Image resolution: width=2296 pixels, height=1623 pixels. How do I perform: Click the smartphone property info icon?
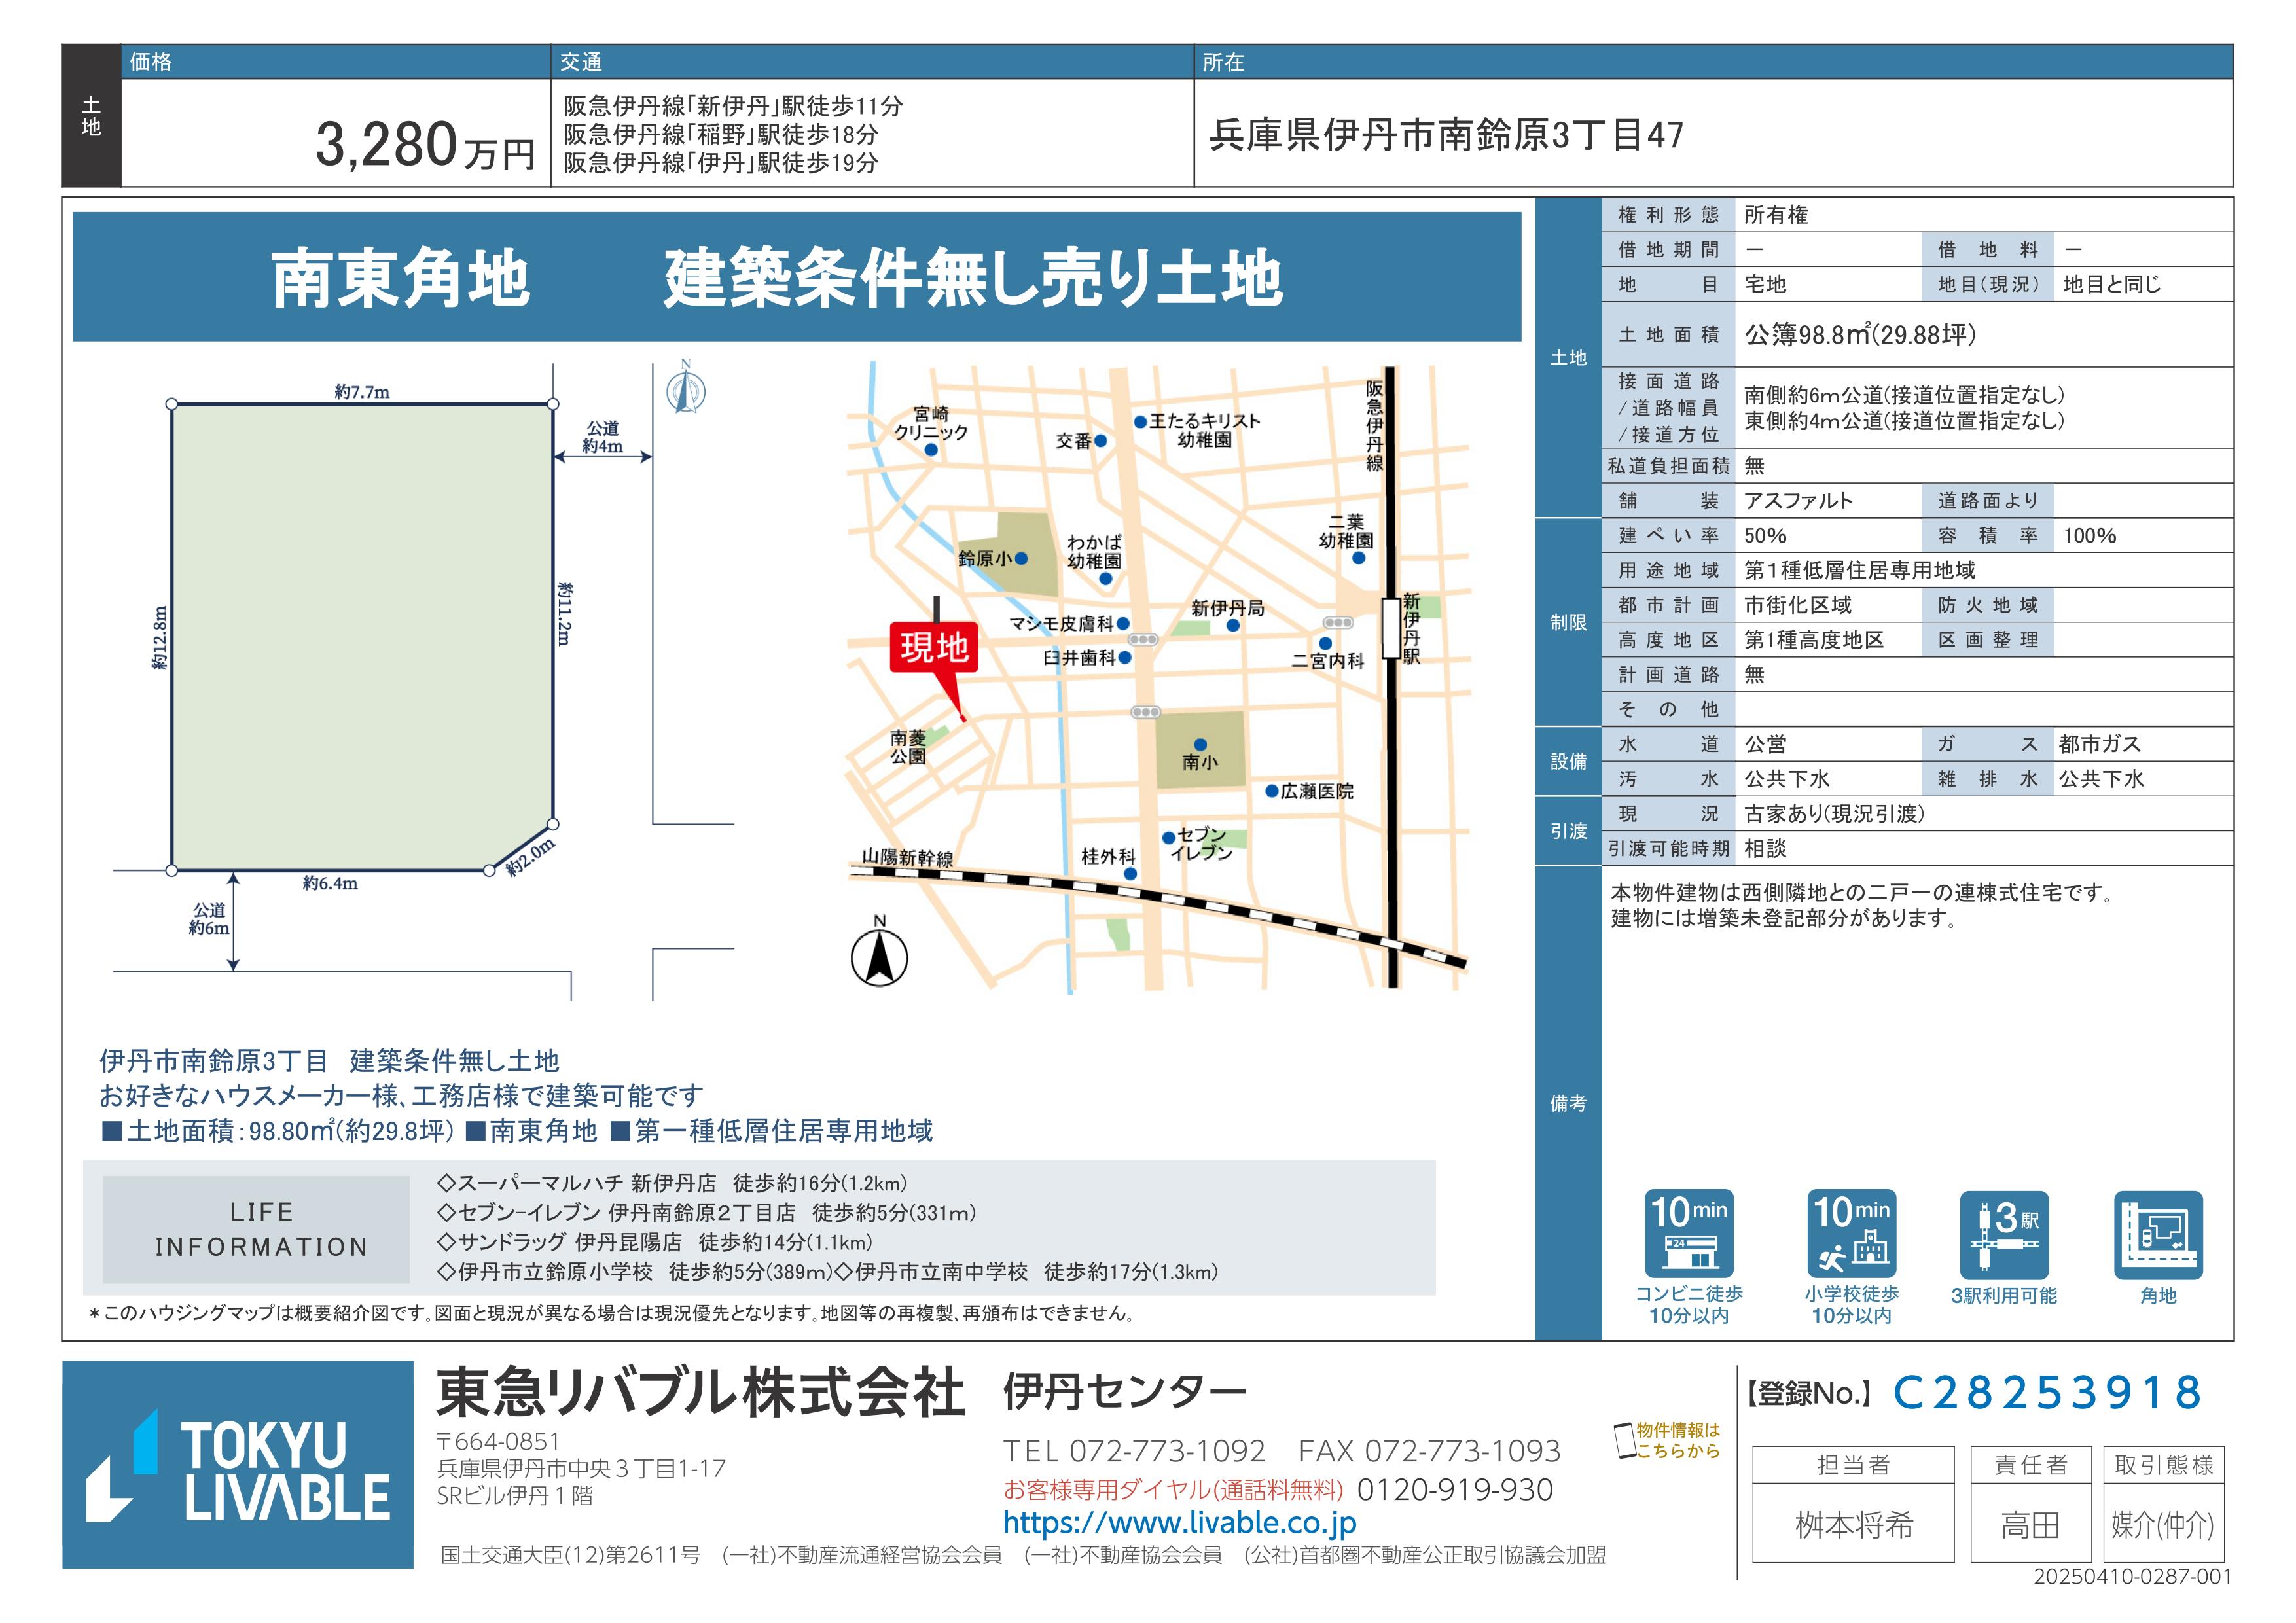(x=1625, y=1440)
